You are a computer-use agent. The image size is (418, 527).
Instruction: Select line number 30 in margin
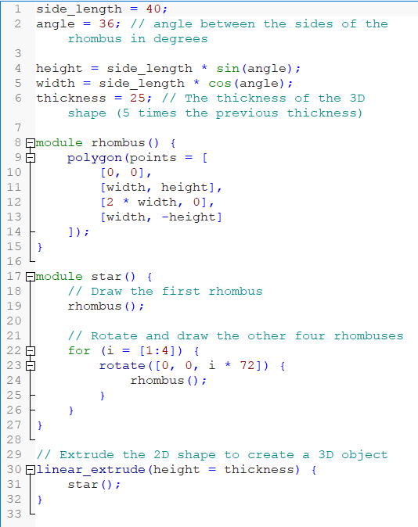point(14,469)
